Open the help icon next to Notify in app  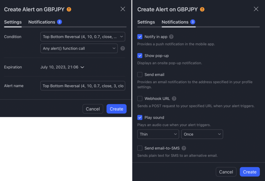pyautogui.click(x=171, y=37)
